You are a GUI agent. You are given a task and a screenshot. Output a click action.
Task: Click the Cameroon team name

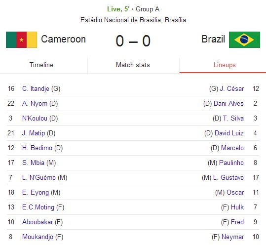[x=63, y=39]
